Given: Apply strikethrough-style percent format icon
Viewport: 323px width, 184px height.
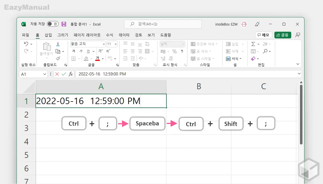Looking at the screenshot, I should 174,51.
